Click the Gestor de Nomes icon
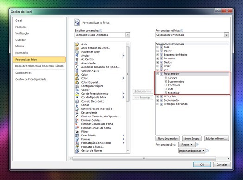This screenshot has width=243, height=180. coord(77,151)
